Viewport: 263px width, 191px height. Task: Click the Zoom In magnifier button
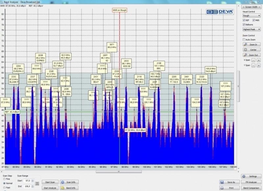tap(251, 45)
